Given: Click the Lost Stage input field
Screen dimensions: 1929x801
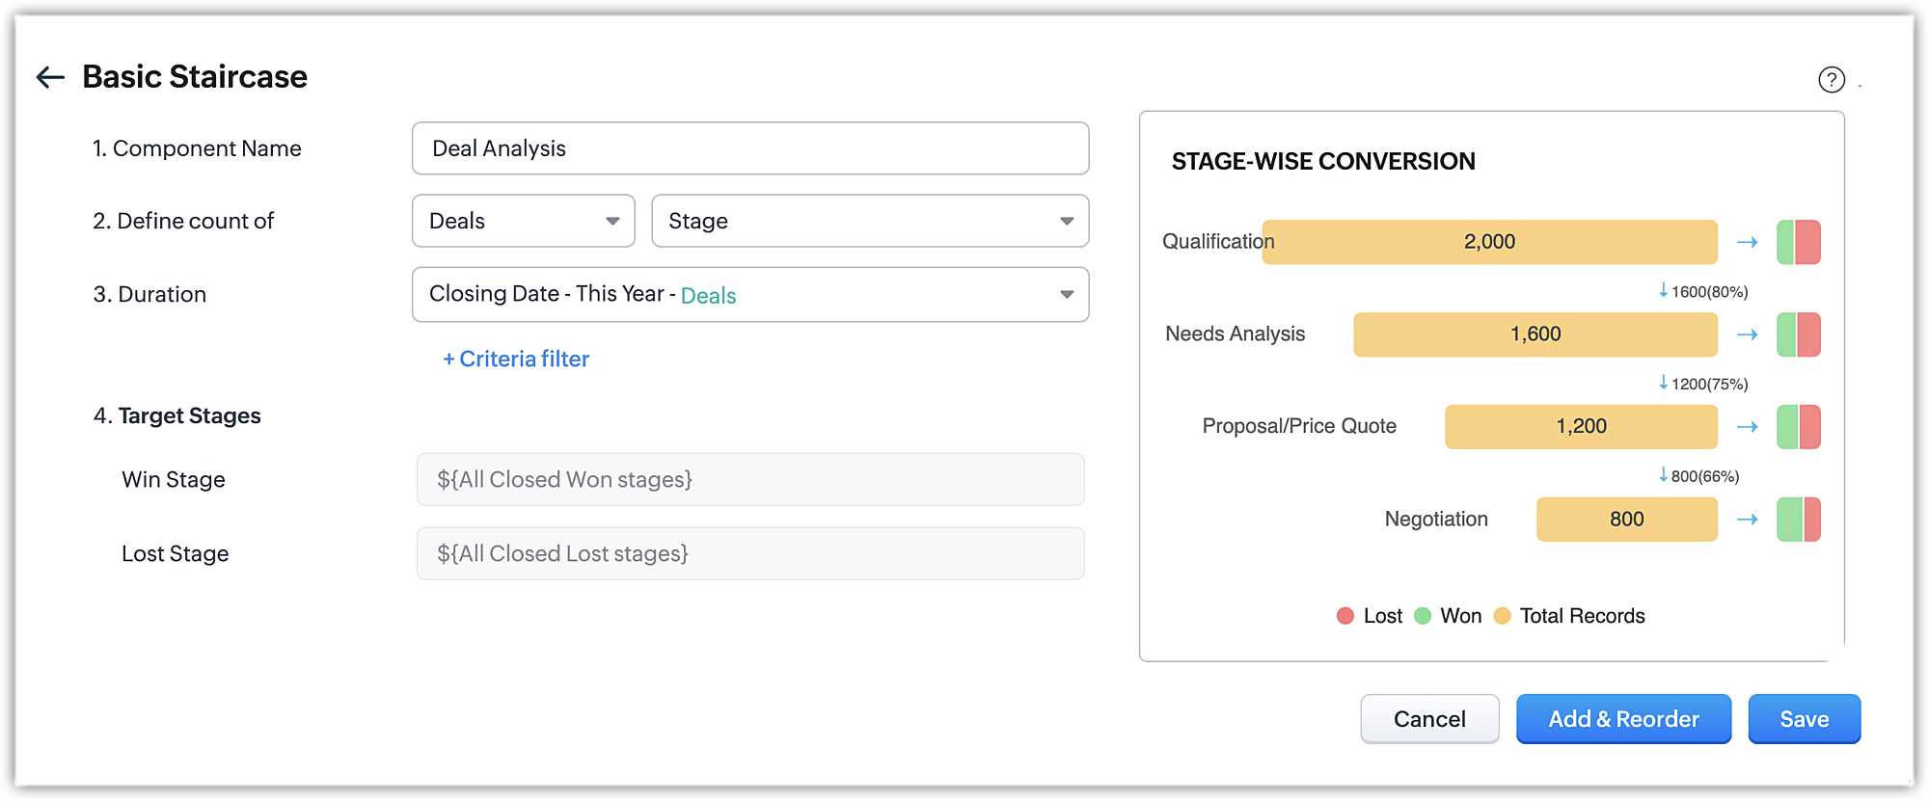Looking at the screenshot, I should [x=749, y=553].
